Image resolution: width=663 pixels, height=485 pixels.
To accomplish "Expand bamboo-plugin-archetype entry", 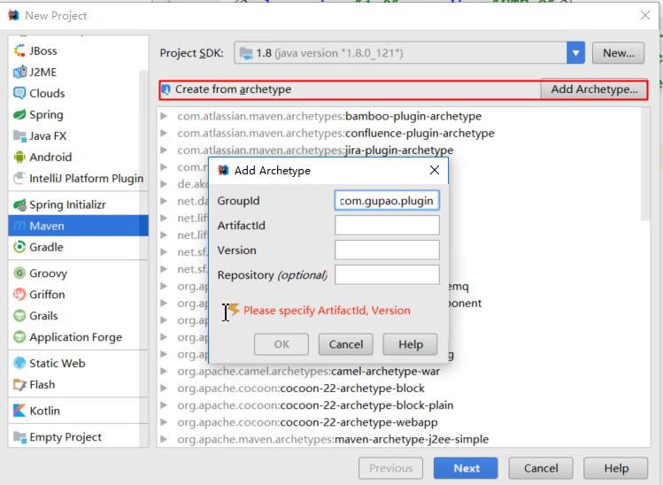I will [x=164, y=116].
